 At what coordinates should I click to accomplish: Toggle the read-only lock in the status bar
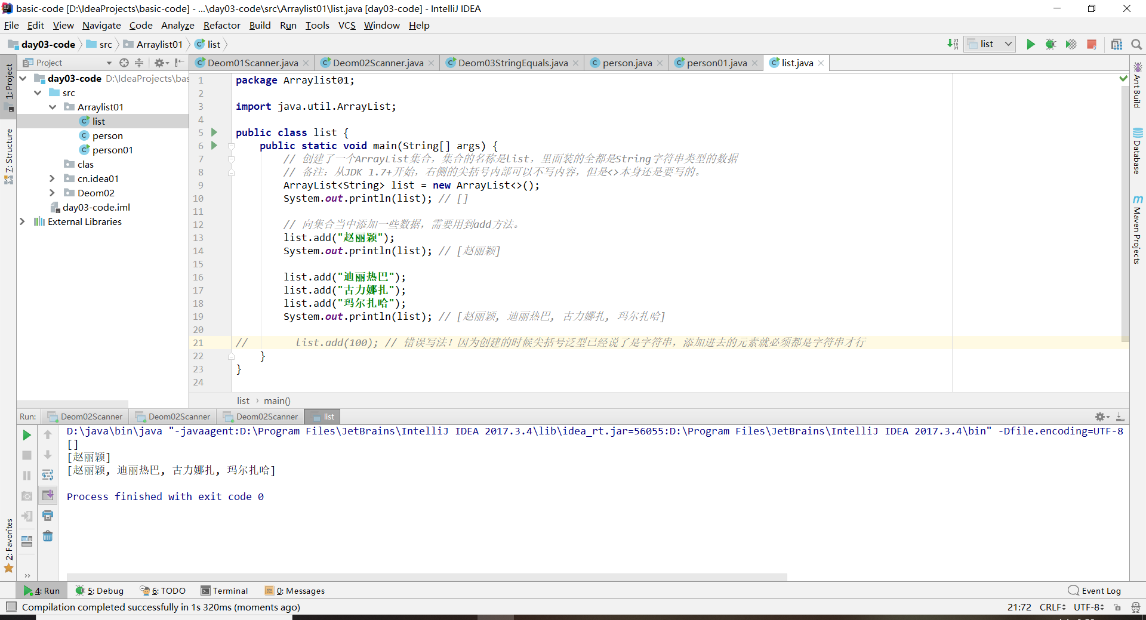click(1117, 607)
